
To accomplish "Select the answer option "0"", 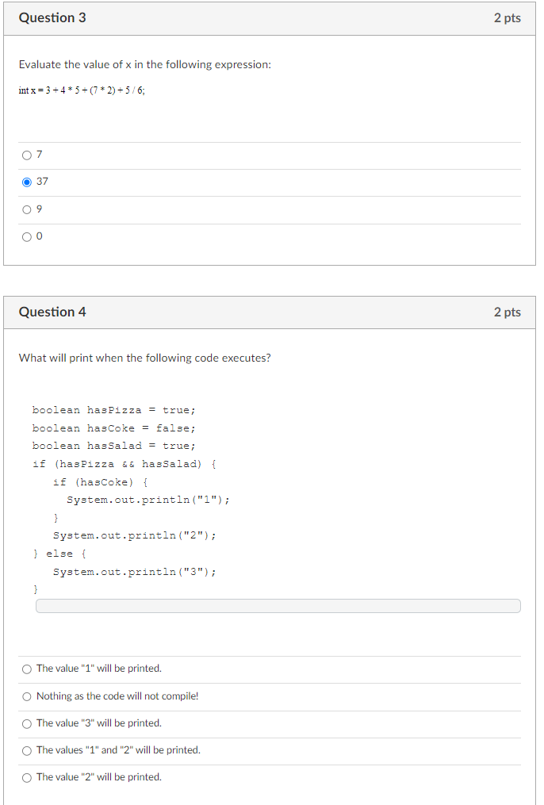I will click(27, 236).
